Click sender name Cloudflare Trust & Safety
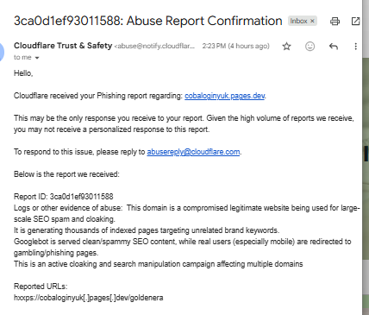Viewport: 369px width, 315px height. click(63, 46)
